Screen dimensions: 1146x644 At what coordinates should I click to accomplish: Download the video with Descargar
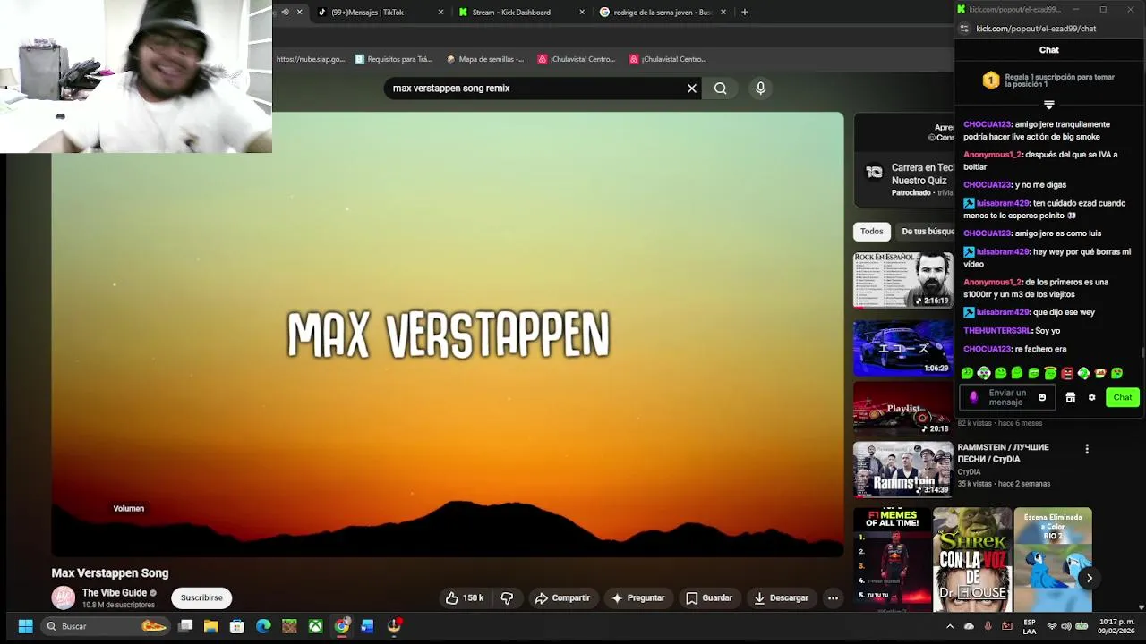pyautogui.click(x=781, y=597)
